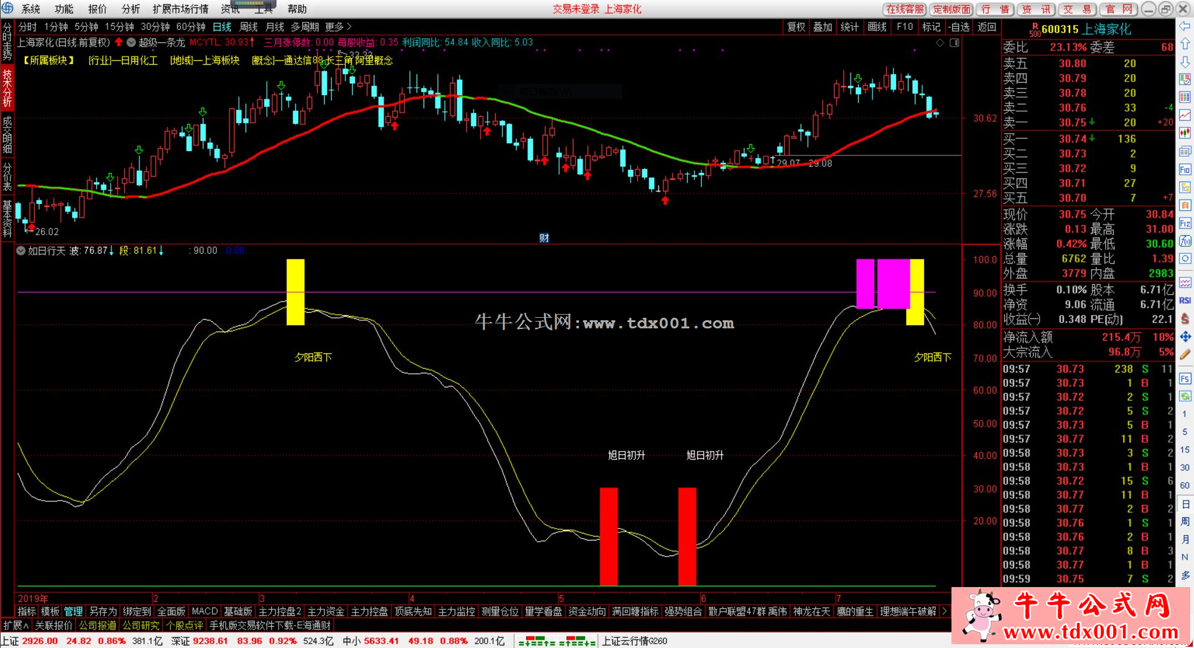This screenshot has width=1194, height=648.
Task: Click the wave-lines indicator icon above RSI
Action: 1185,282
